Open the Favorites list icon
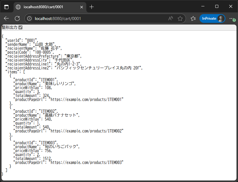The width and height of the screenshot is (238, 182). 193,18
